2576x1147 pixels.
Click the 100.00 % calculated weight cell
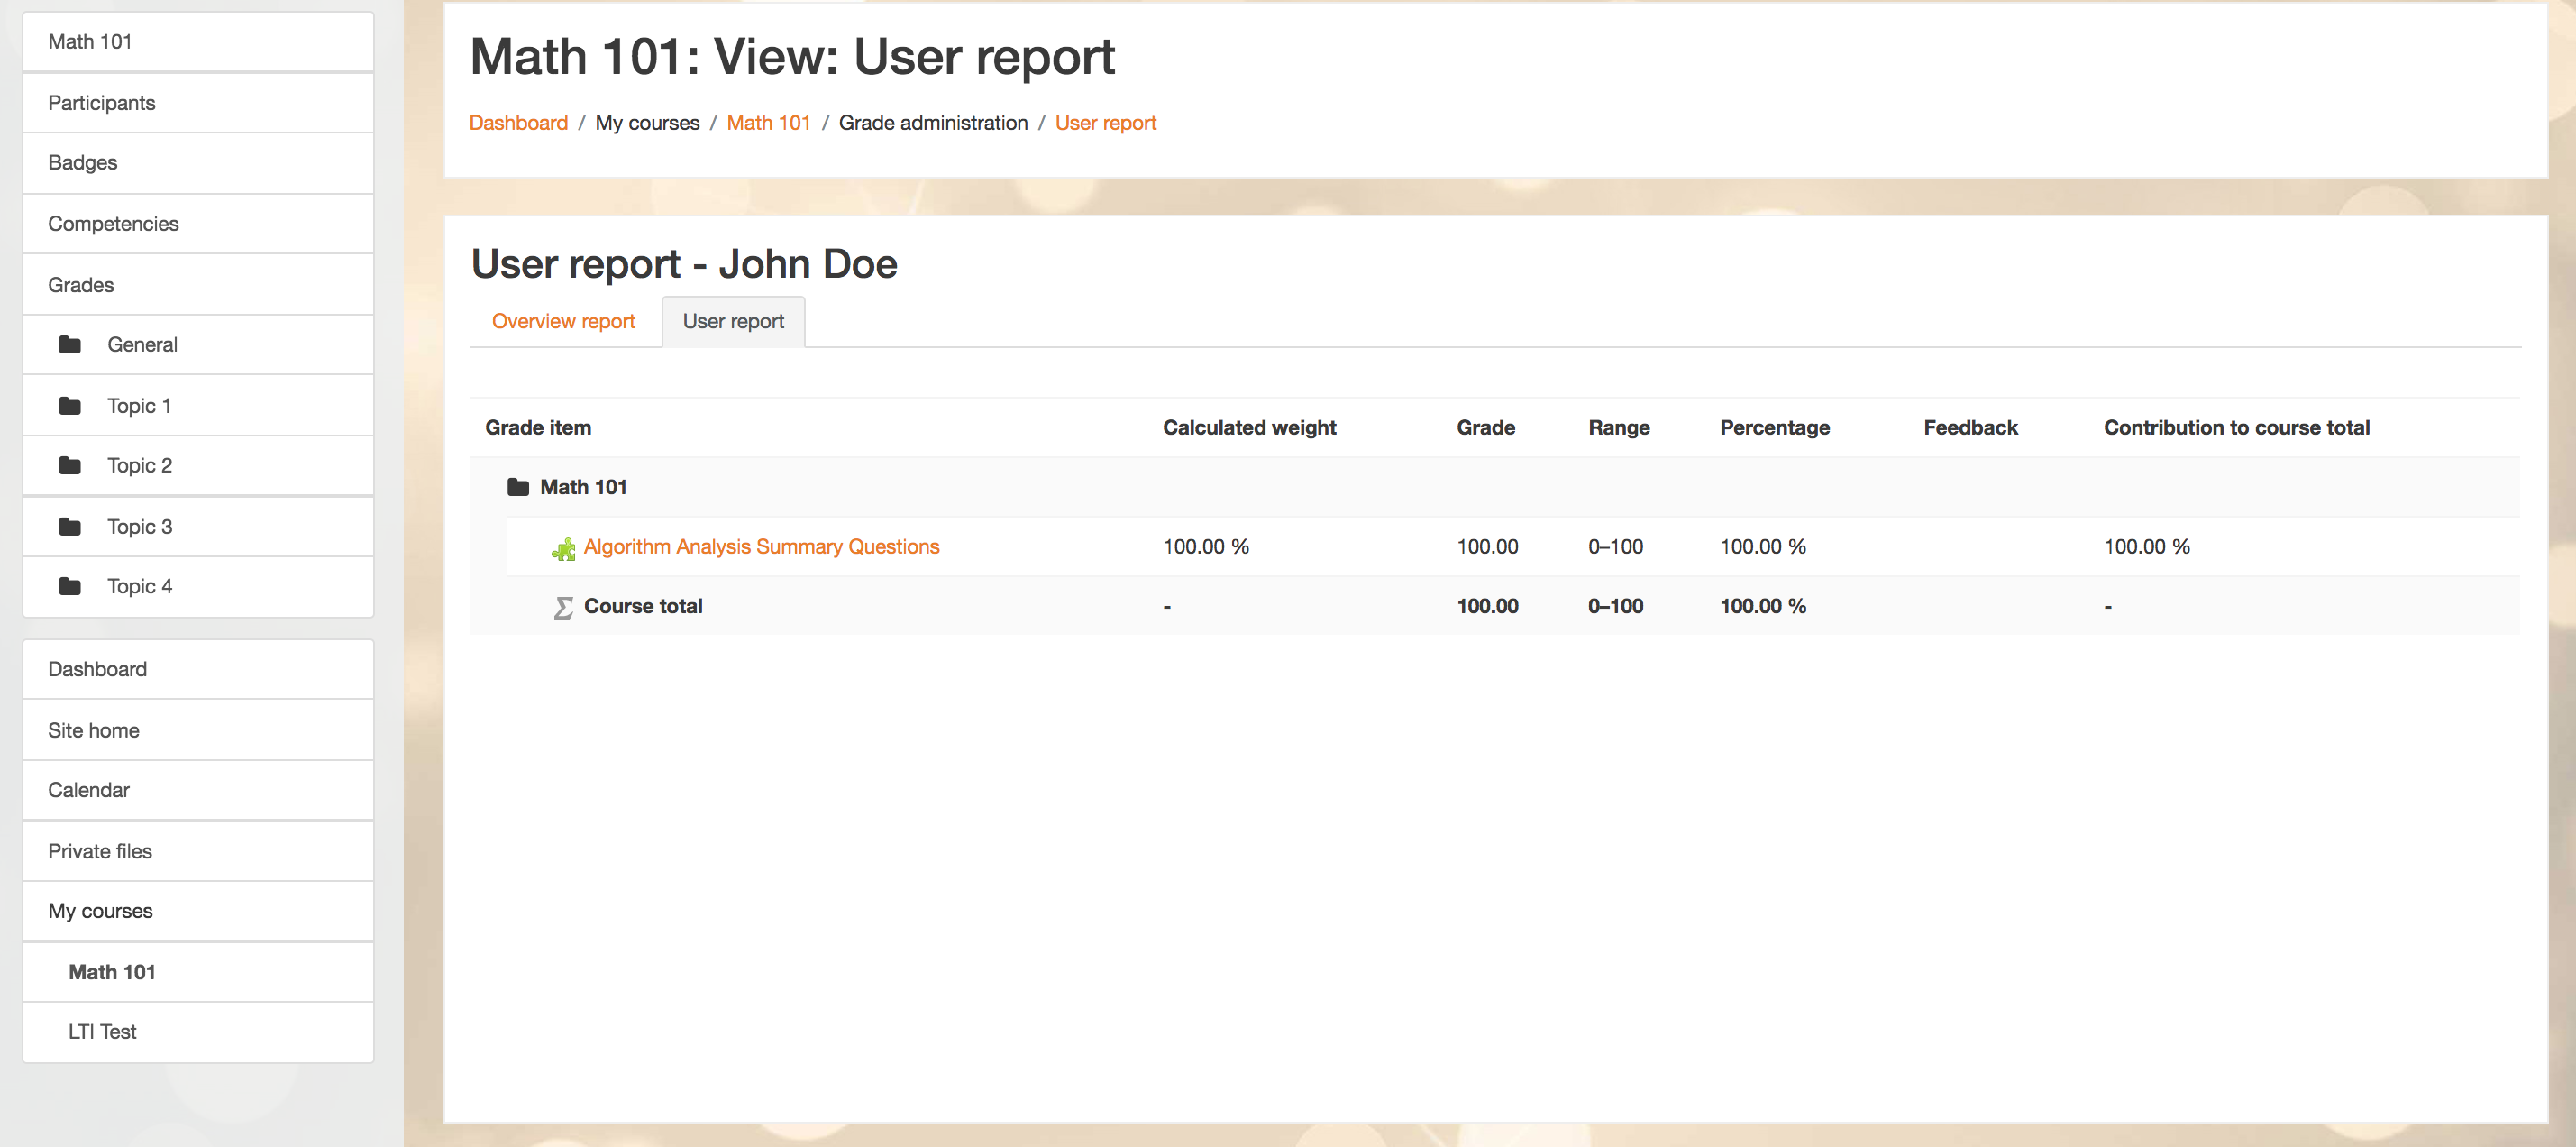1206,546
